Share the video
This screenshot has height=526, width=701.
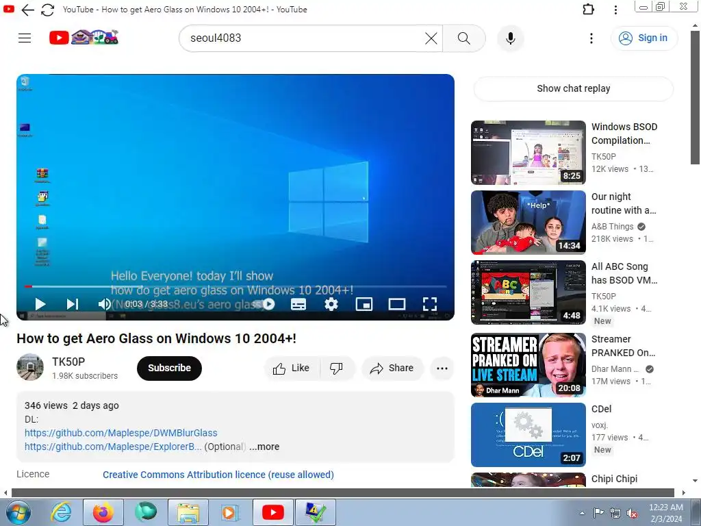tap(392, 368)
